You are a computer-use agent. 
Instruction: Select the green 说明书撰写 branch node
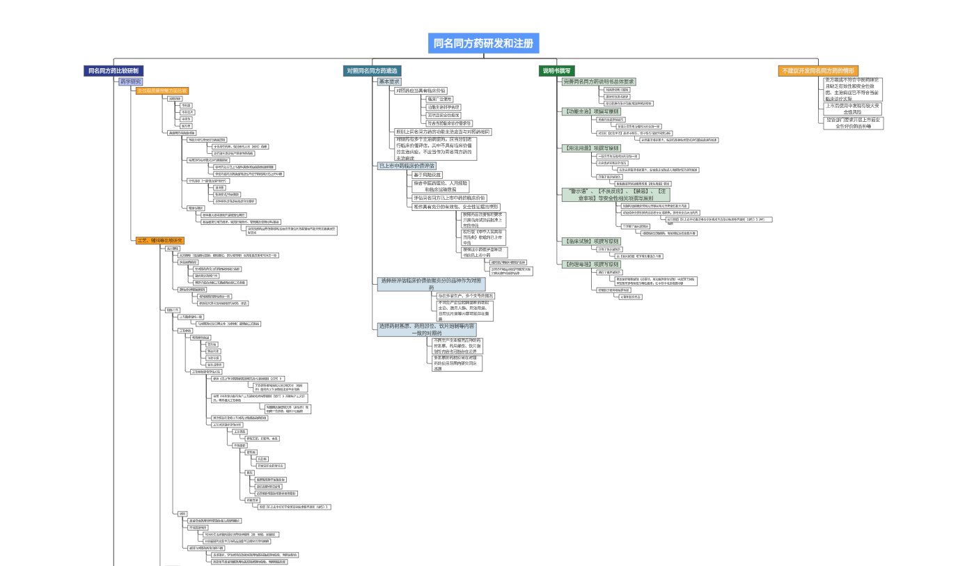point(556,71)
